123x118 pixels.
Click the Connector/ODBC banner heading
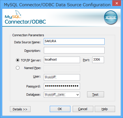[x=25, y=22]
